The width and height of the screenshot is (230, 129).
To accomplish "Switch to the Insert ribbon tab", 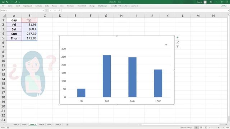I will pos(18,6).
